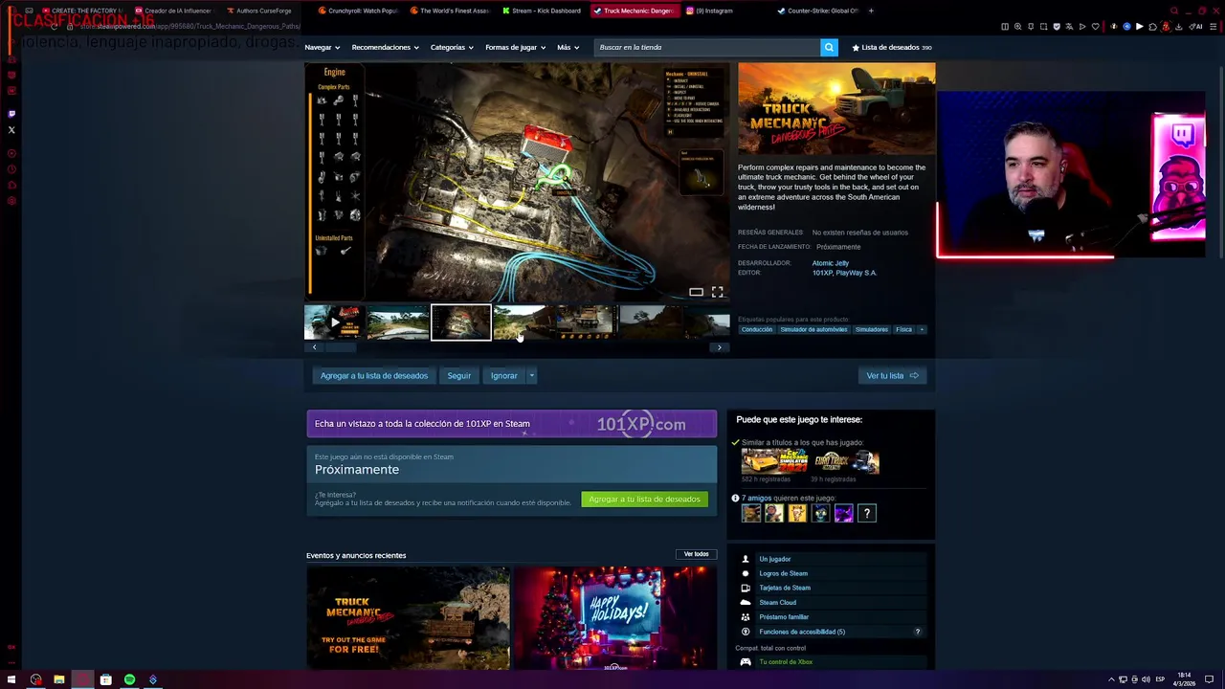1225x689 pixels.
Task: Click the Conducción tag
Action: pos(756,329)
